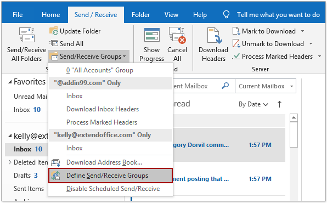Select Inbox under @addin99.com Only

pos(110,96)
